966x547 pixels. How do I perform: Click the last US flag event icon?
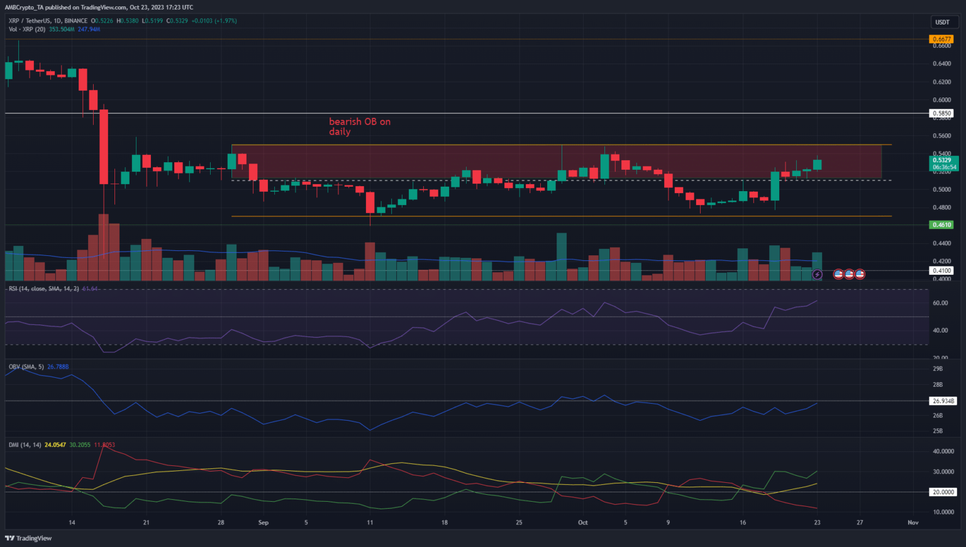pos(860,274)
